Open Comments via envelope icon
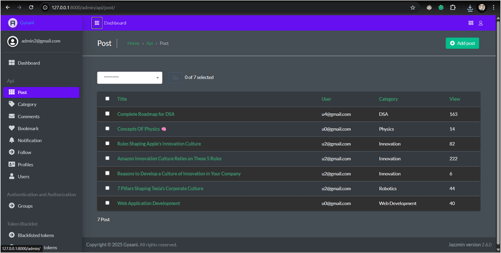 (x=11, y=116)
